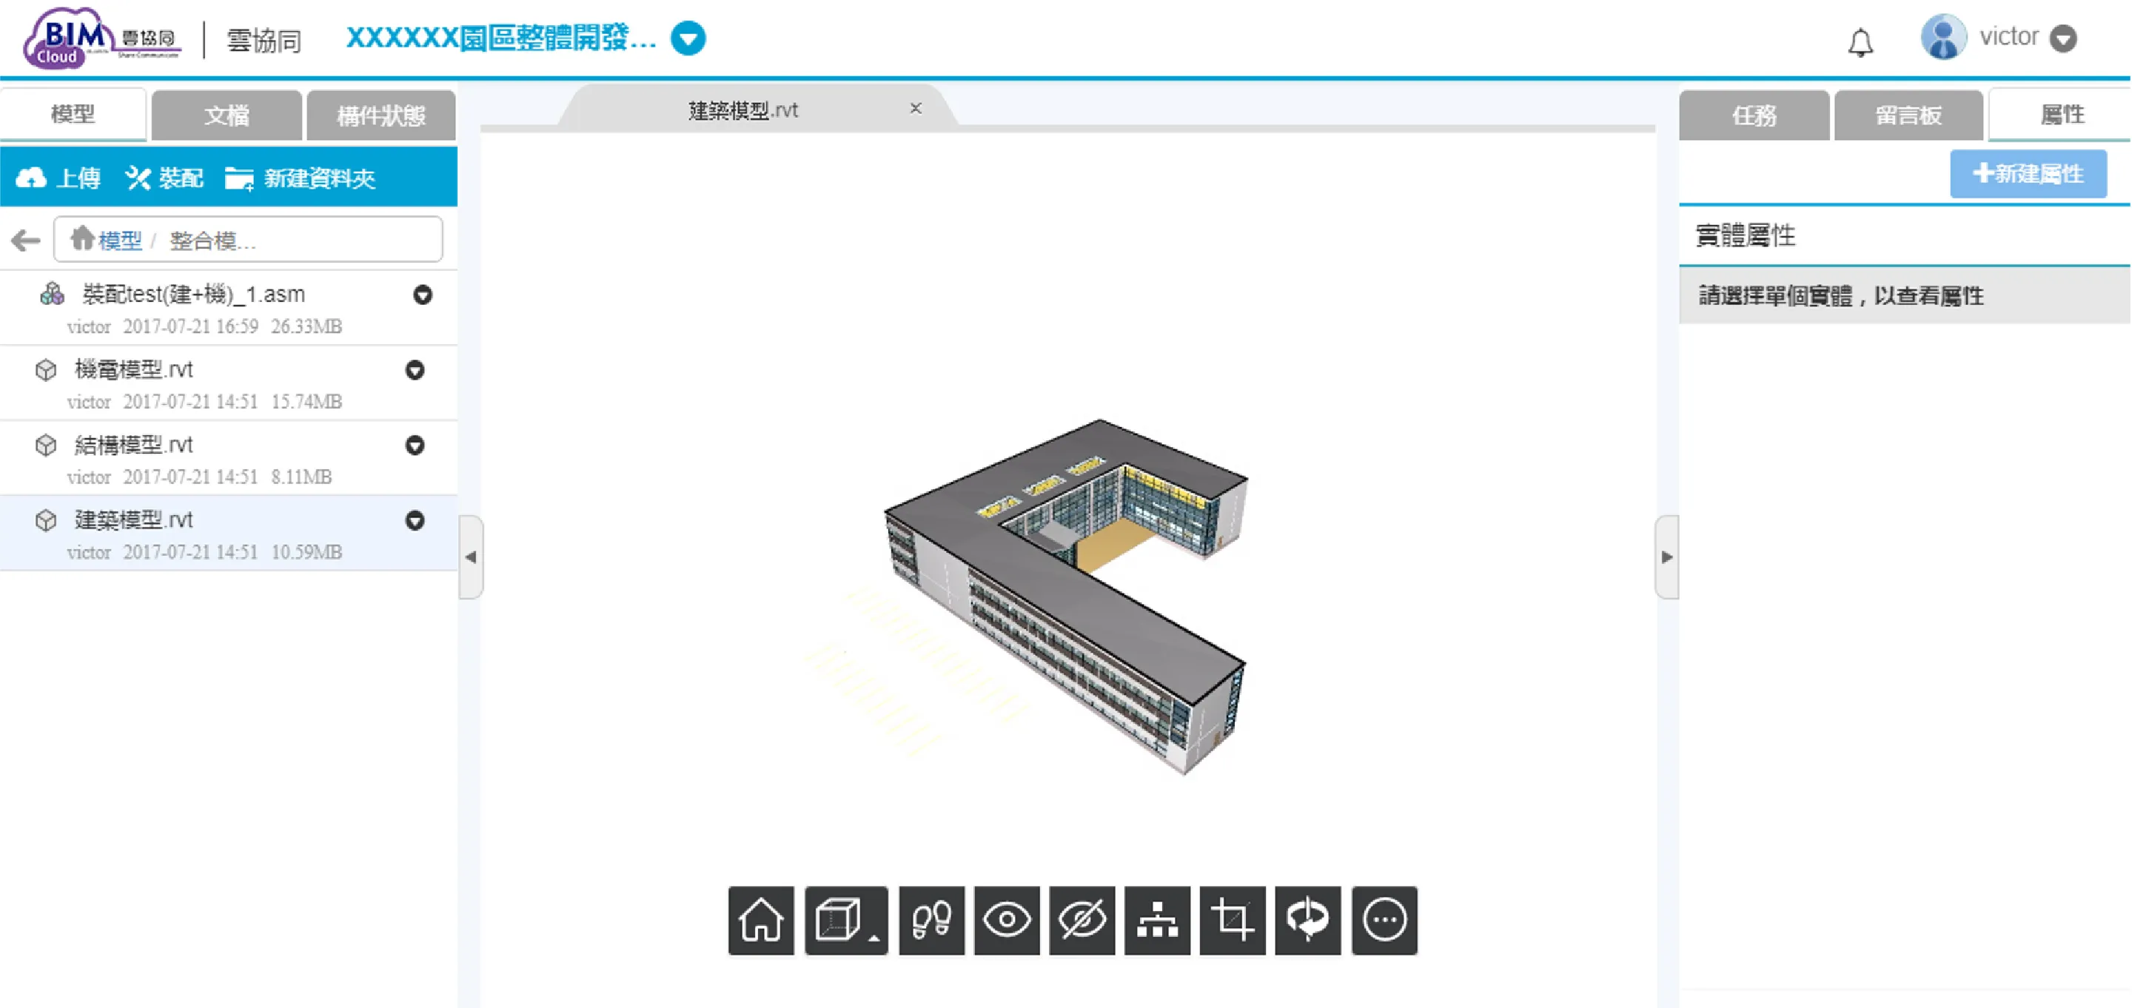Open the 3D cube view selector
2132x1008 pixels.
click(x=845, y=920)
